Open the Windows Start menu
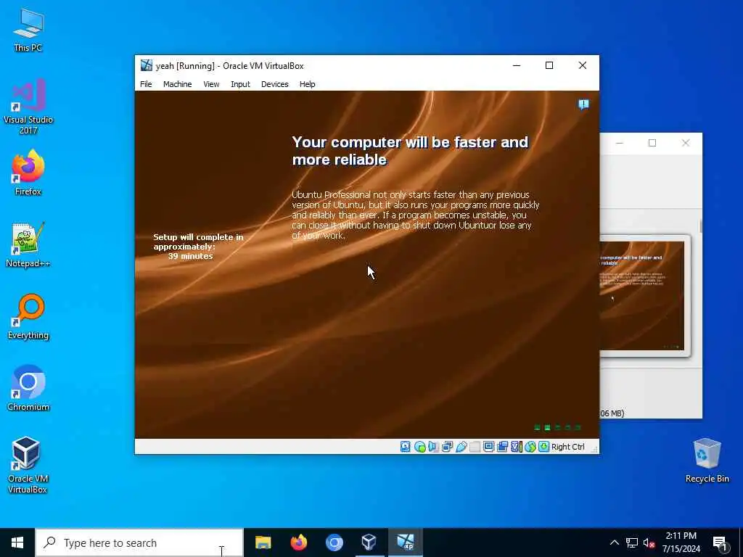 click(x=17, y=542)
